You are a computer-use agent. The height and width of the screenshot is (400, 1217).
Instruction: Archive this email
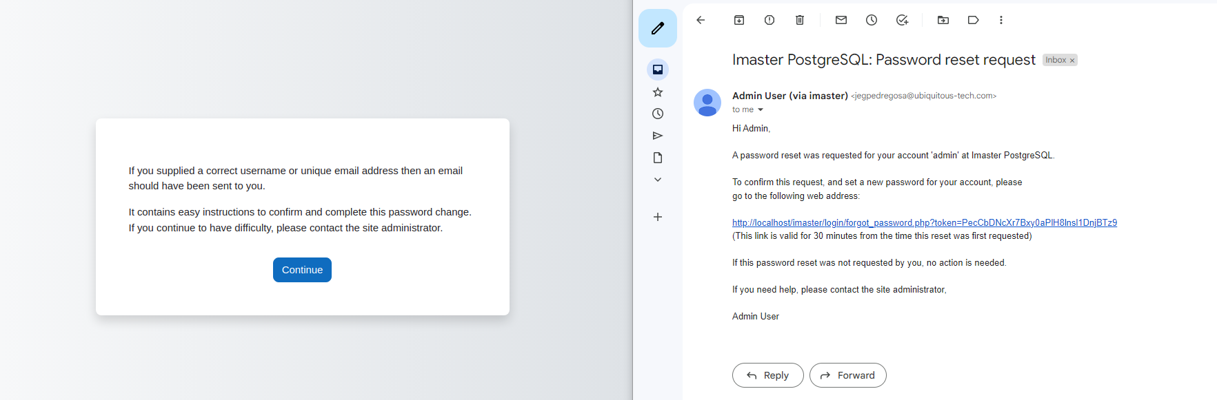tap(739, 20)
